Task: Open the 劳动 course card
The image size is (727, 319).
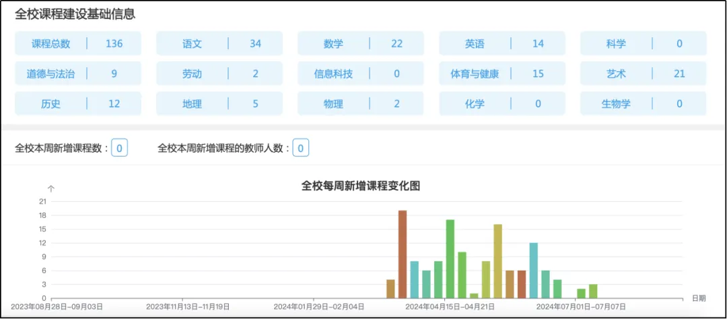Action: (219, 74)
